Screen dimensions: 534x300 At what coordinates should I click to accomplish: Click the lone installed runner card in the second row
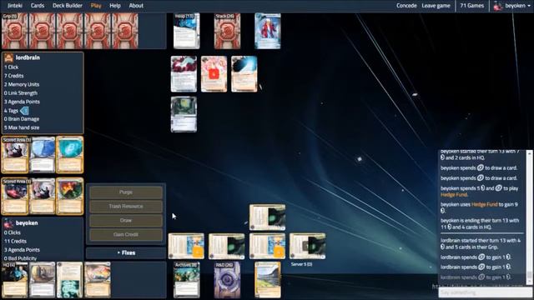[184, 114]
